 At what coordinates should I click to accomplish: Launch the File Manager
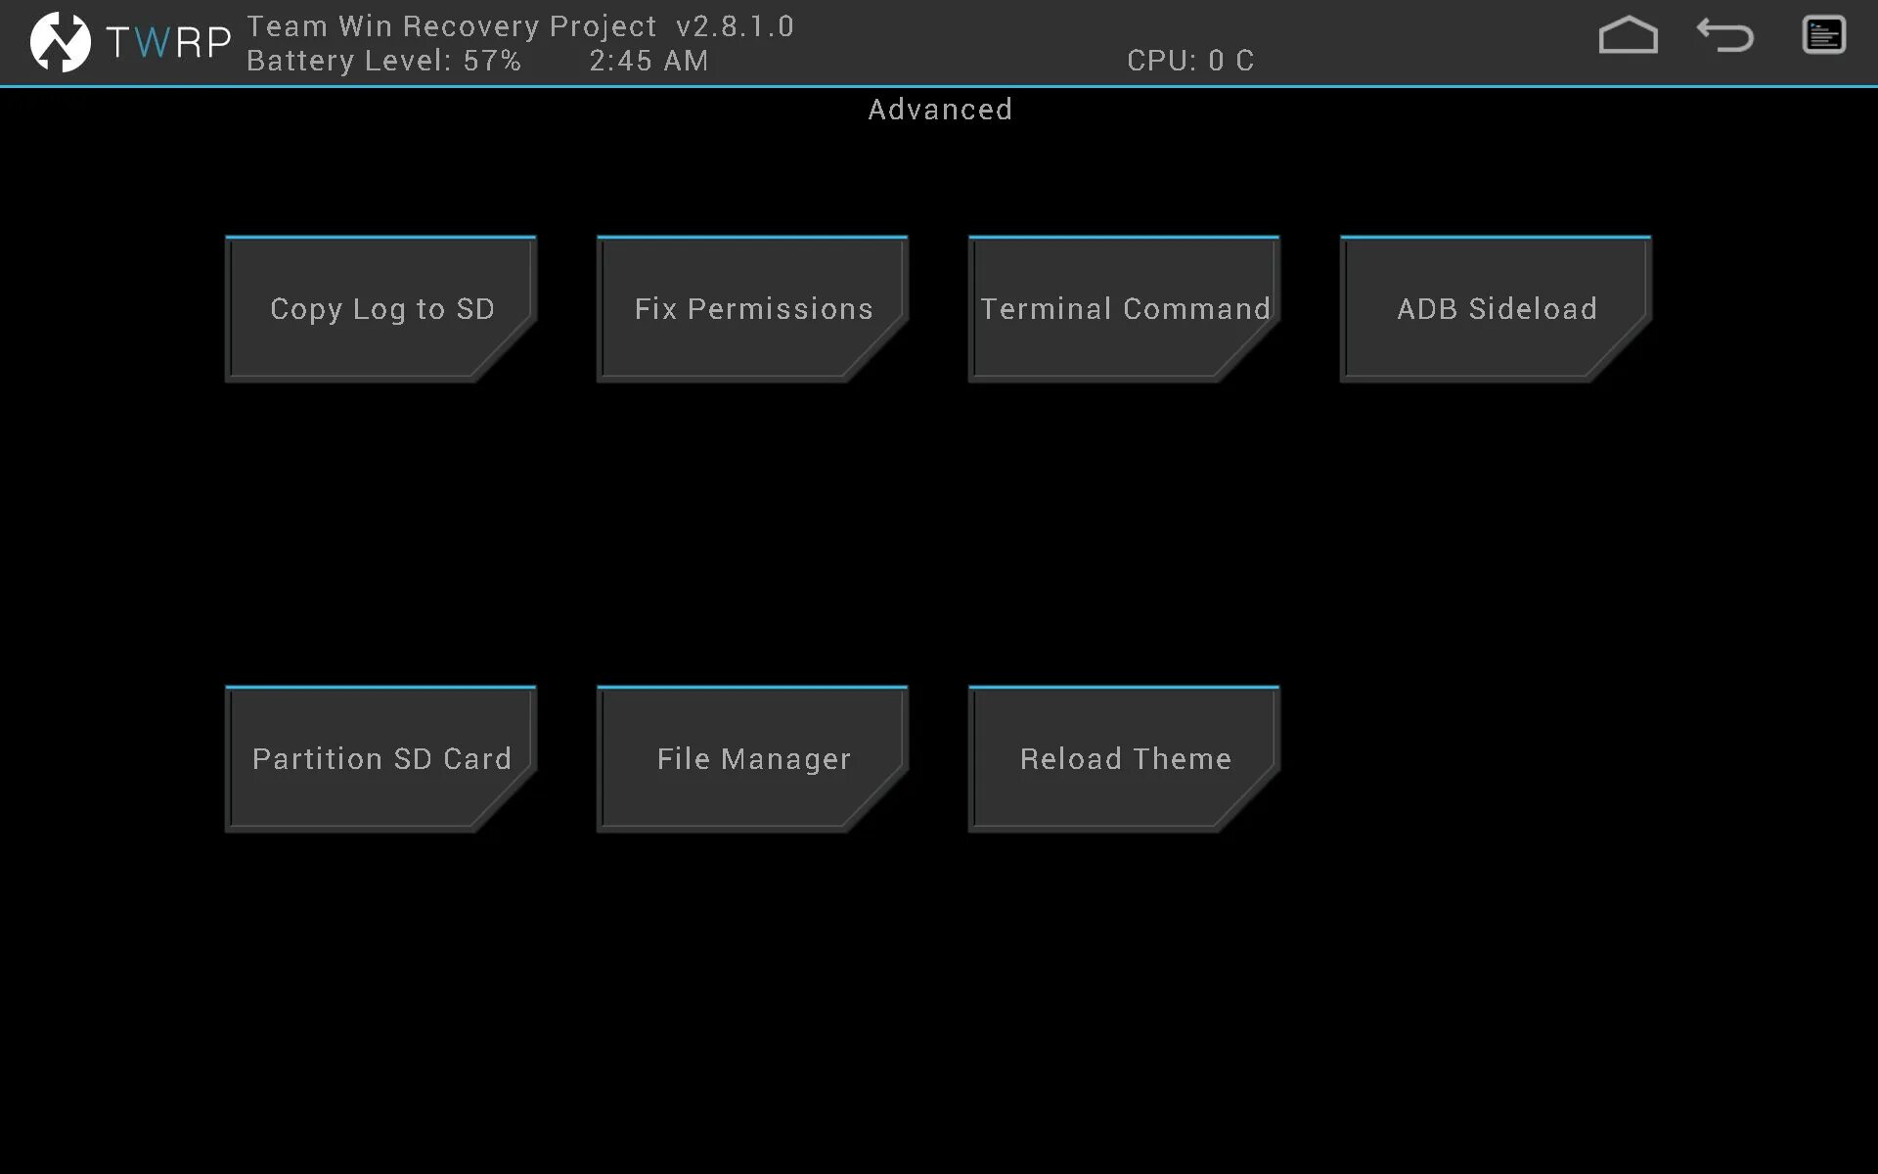(x=752, y=758)
